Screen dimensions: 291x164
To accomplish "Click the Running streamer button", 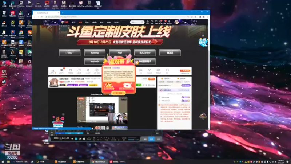I will pyautogui.click(x=95, y=53).
